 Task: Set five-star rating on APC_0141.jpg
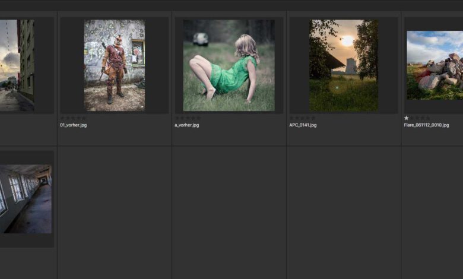pos(313,118)
